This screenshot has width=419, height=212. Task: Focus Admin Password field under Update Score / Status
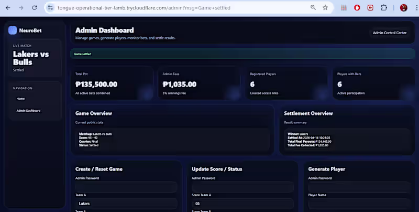(242, 187)
